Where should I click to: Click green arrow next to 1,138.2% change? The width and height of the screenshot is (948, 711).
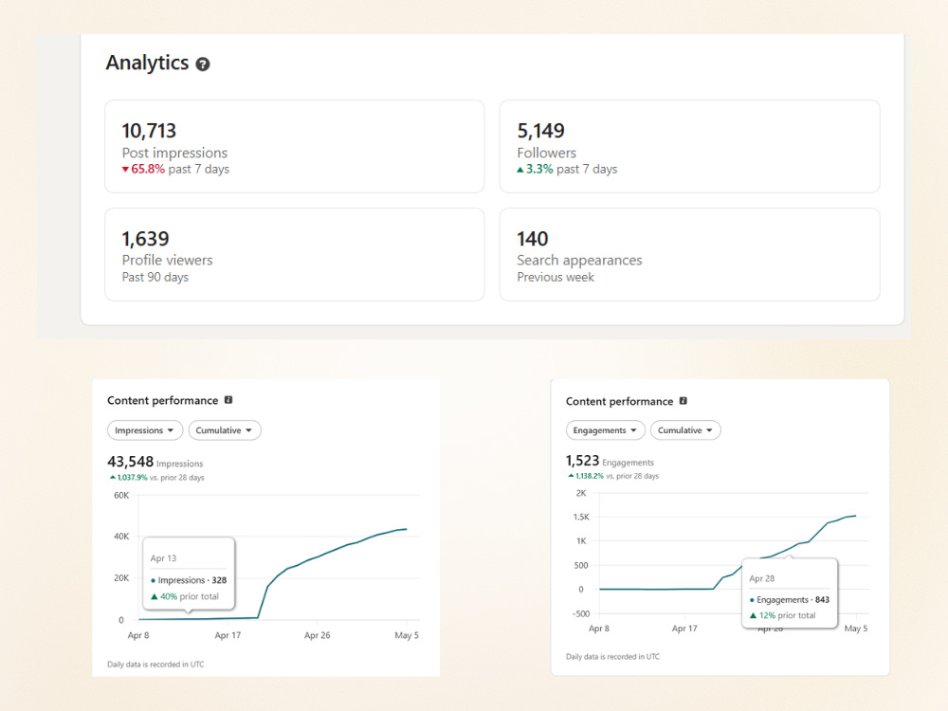(571, 476)
